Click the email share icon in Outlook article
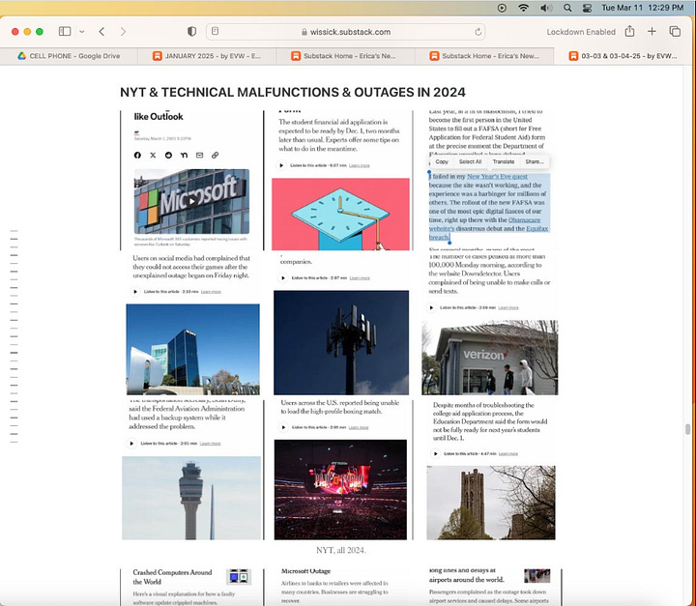 (200, 155)
